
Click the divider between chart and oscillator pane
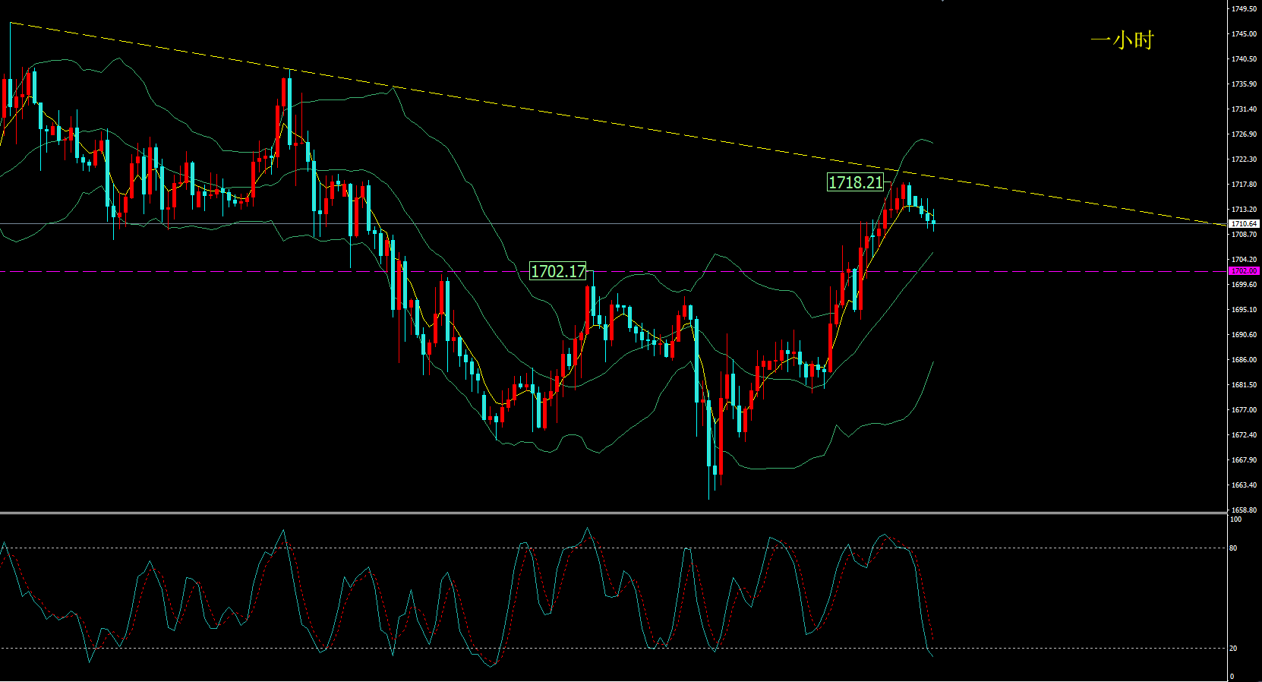point(607,513)
